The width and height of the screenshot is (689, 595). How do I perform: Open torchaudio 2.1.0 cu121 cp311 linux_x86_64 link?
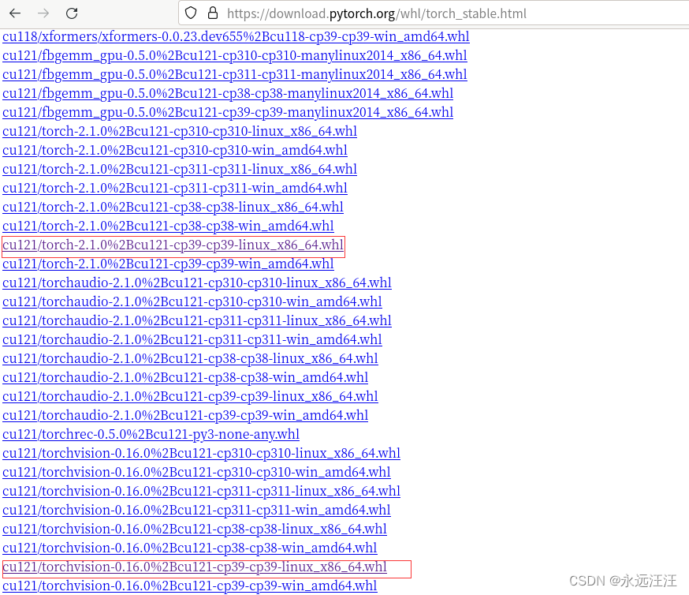pyautogui.click(x=197, y=320)
